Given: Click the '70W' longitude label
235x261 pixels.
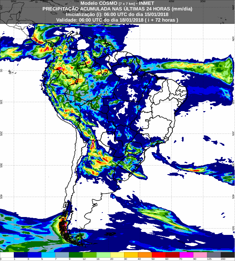Looking at the screenshot, I should pyautogui.click(x=77, y=1).
